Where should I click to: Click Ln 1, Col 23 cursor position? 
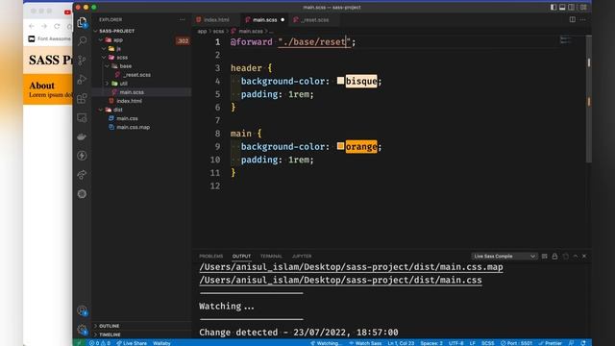coord(401,343)
